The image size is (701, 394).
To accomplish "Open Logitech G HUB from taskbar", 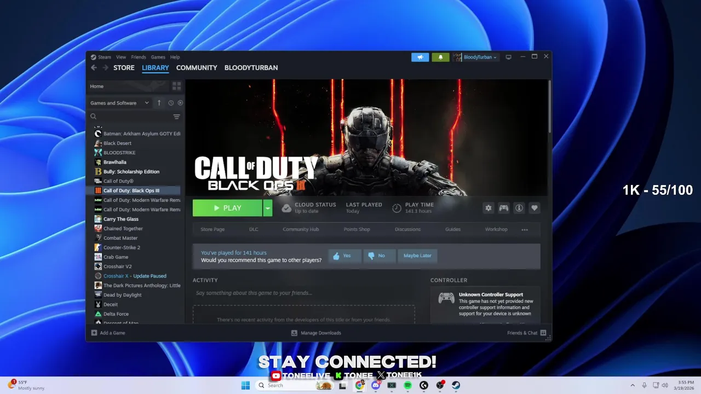I will click(x=423, y=385).
